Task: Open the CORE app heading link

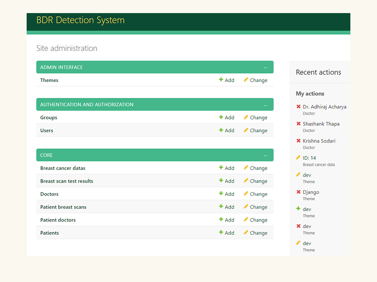Action: point(46,155)
